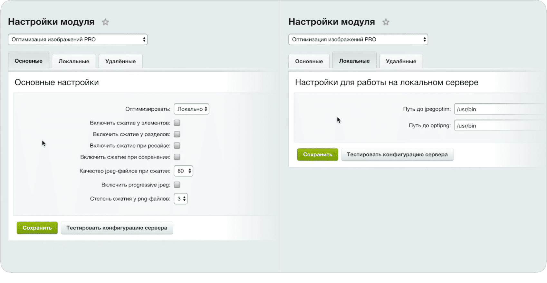
Task: Click heading Настройки для работы на локальном сервере
Action: coord(387,82)
